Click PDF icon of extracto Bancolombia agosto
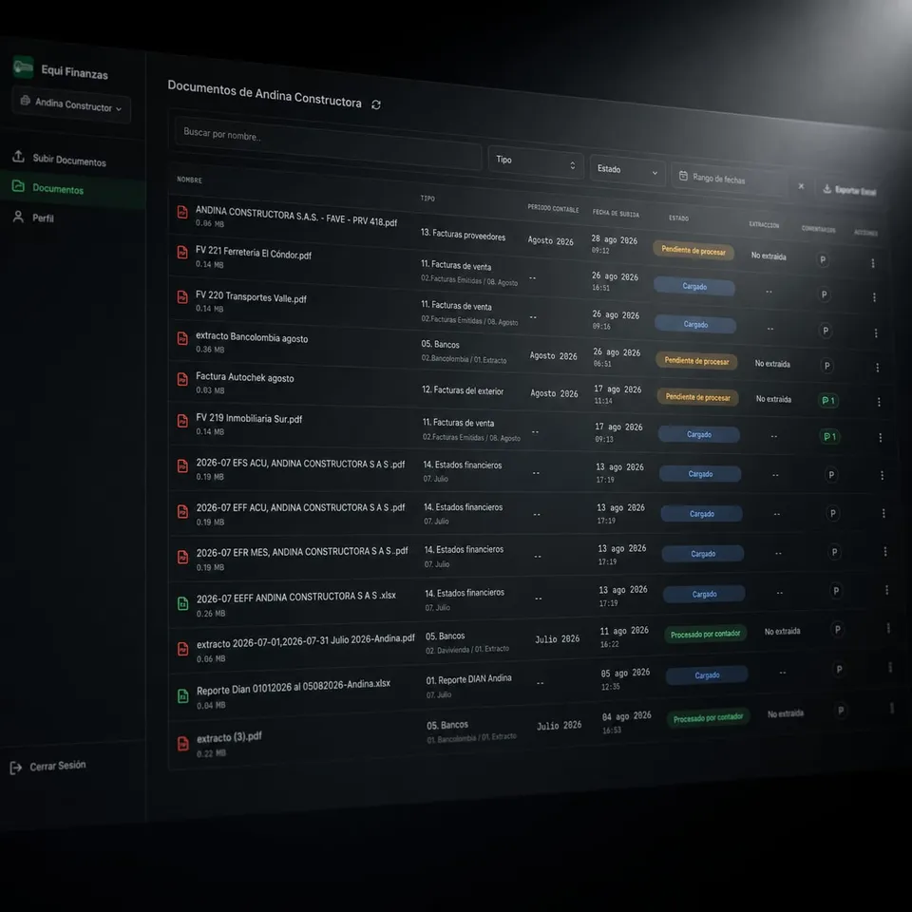Viewport: 912px width, 912px height. [x=182, y=338]
